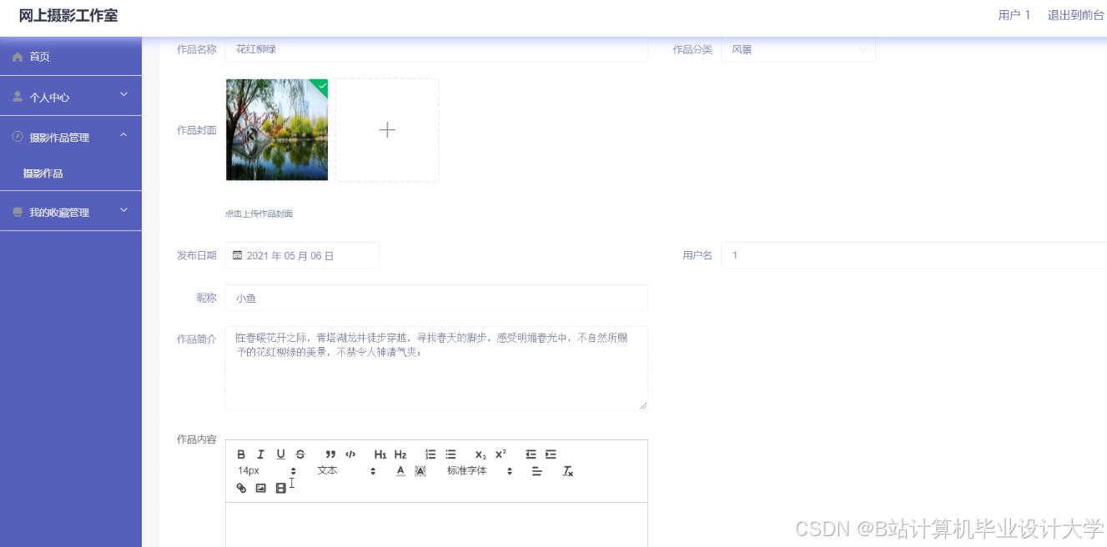Open the text background color picker

pyautogui.click(x=420, y=471)
